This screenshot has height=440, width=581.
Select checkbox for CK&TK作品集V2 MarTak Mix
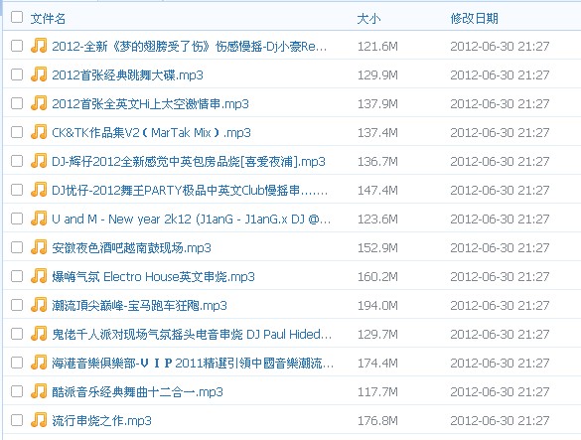17,132
